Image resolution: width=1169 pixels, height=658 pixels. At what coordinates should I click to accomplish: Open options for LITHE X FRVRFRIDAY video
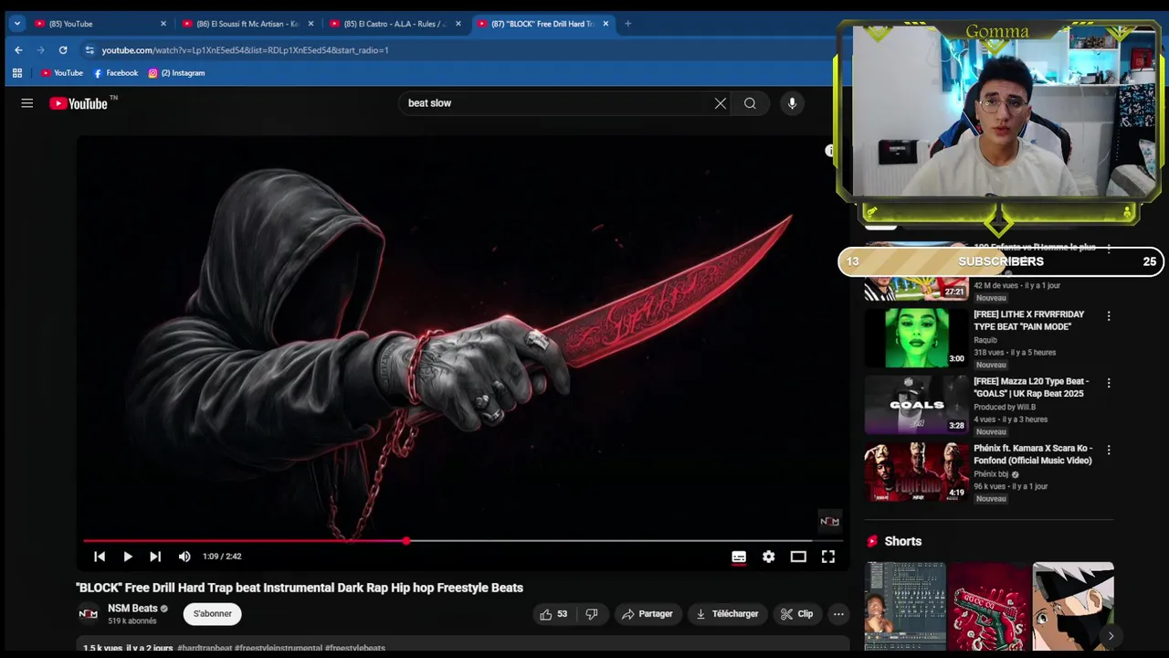pyautogui.click(x=1109, y=316)
